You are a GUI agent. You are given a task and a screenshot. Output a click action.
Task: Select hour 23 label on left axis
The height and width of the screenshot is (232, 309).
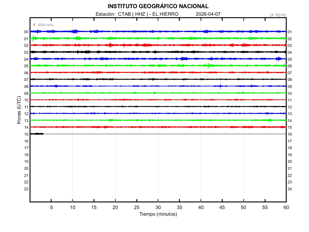tap(26, 189)
